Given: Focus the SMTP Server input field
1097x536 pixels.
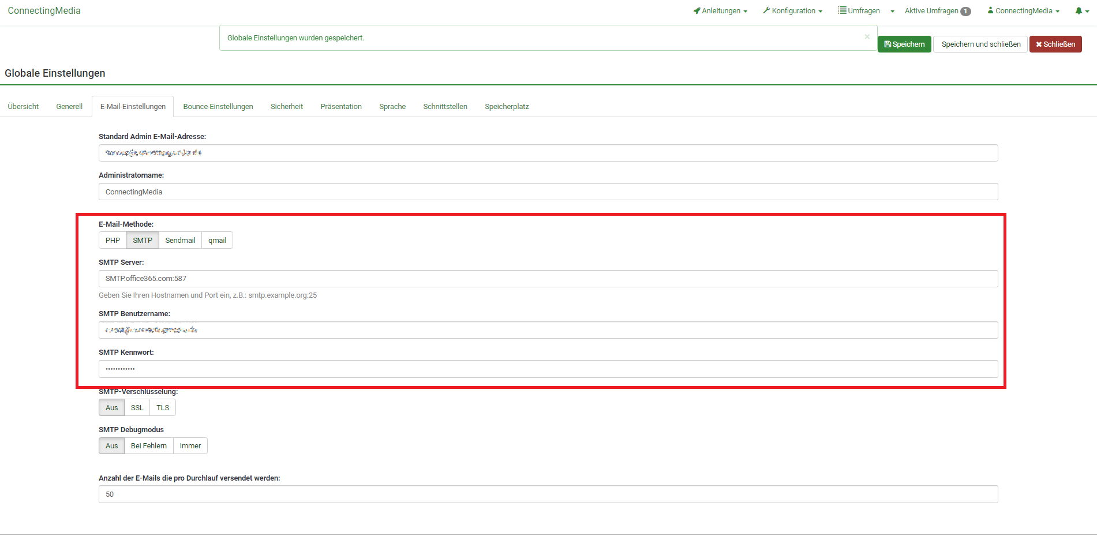Looking at the screenshot, I should pyautogui.click(x=548, y=279).
